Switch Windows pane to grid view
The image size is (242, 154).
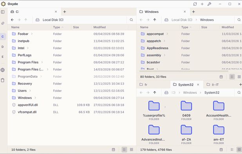(239, 77)
